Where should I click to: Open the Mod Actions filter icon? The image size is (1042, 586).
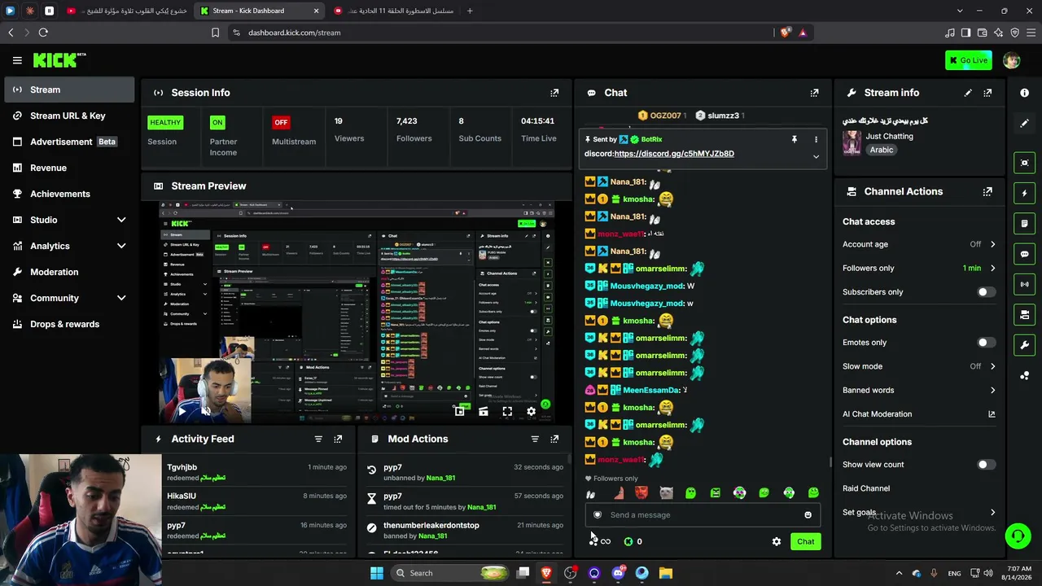(535, 439)
